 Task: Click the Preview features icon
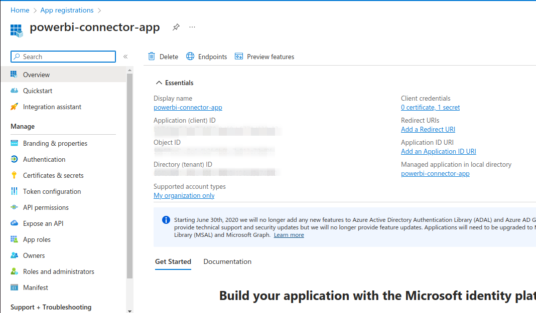pyautogui.click(x=239, y=56)
